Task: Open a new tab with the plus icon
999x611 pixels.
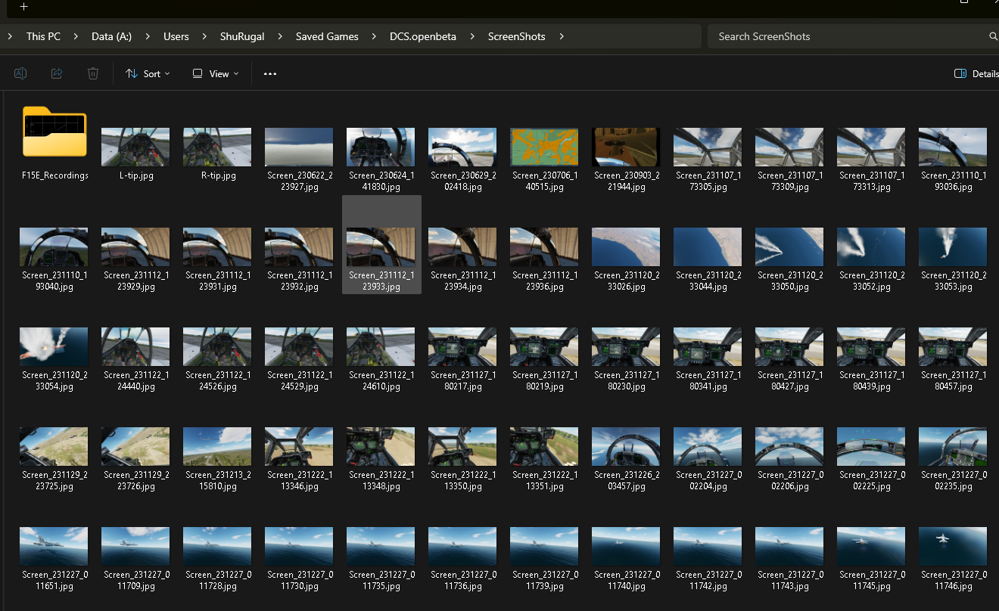Action: coord(24,6)
